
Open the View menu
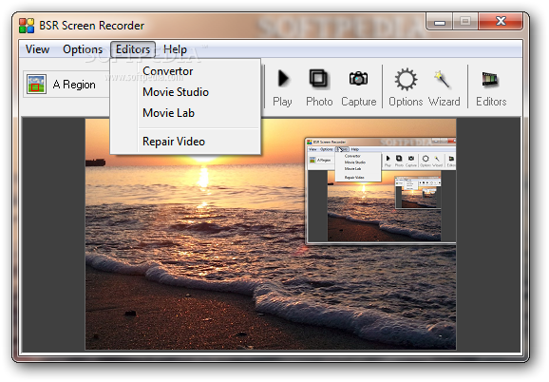click(x=37, y=49)
